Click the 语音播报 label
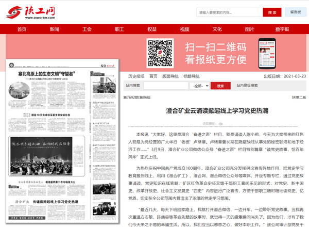Image resolution: width=309 pixels, height=228 pixels. 209,124
